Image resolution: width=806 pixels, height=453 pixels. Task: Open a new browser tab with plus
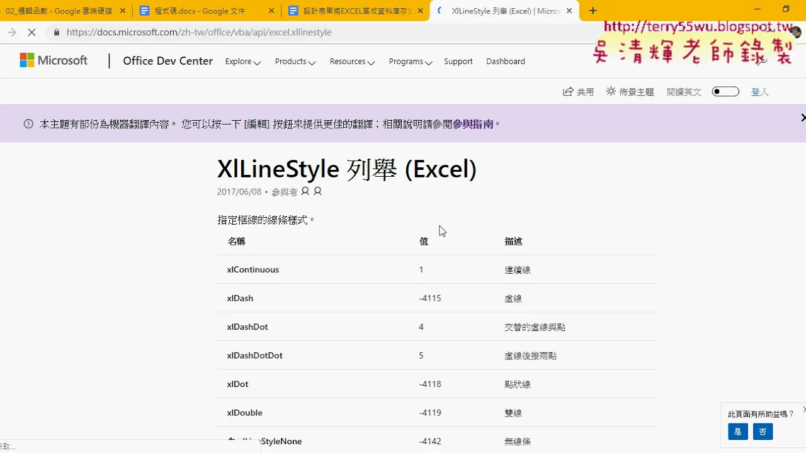click(593, 11)
